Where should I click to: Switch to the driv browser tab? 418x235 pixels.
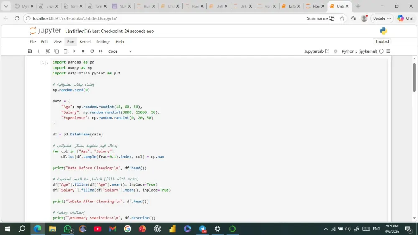48,6
